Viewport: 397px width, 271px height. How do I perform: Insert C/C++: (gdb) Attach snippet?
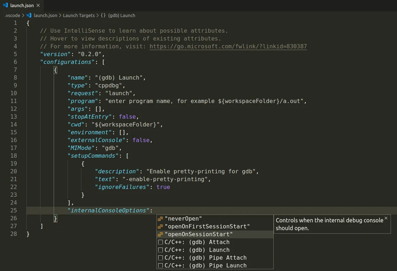[215, 242]
